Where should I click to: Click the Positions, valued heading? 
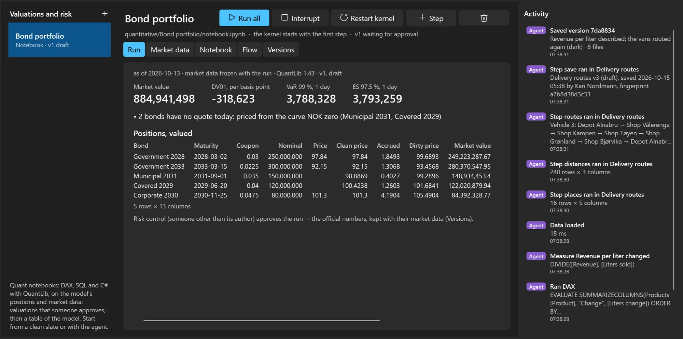tap(163, 133)
